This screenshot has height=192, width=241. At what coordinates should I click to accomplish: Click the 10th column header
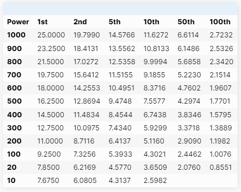tap(151, 22)
